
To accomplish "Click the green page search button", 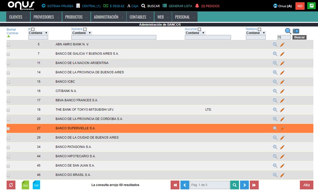I will (x=235, y=185).
